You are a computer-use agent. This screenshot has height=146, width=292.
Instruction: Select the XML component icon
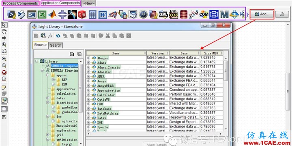point(163,14)
